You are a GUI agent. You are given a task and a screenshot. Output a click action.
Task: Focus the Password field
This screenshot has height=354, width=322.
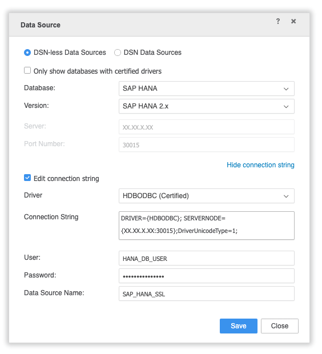click(206, 276)
